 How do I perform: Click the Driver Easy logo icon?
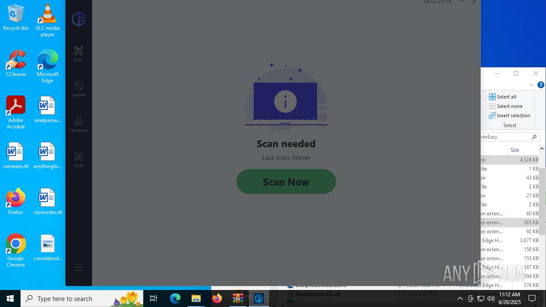point(78,19)
